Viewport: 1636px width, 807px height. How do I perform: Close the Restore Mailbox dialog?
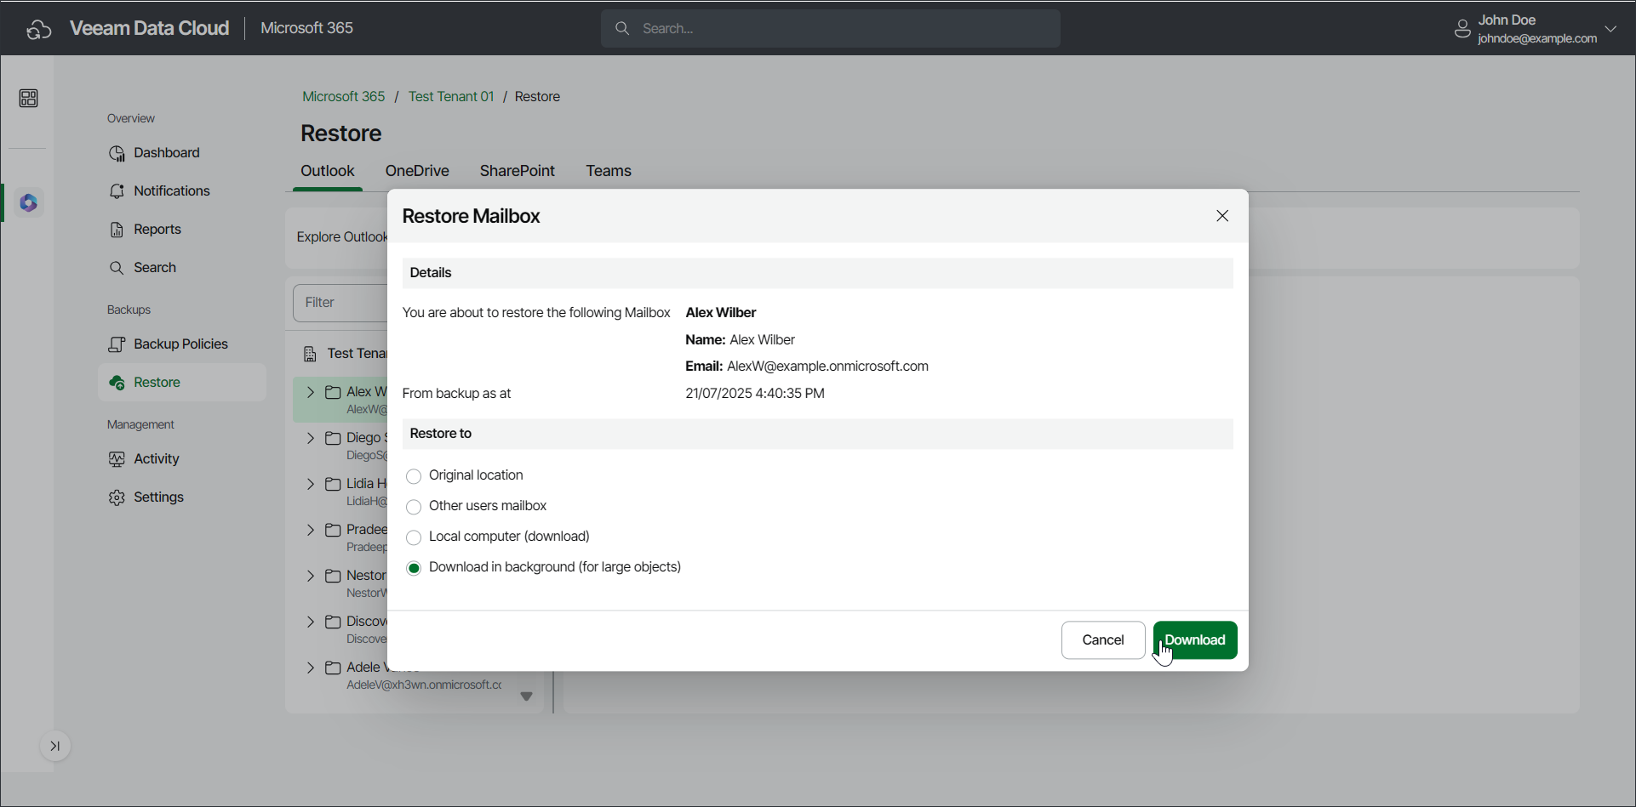(x=1222, y=216)
